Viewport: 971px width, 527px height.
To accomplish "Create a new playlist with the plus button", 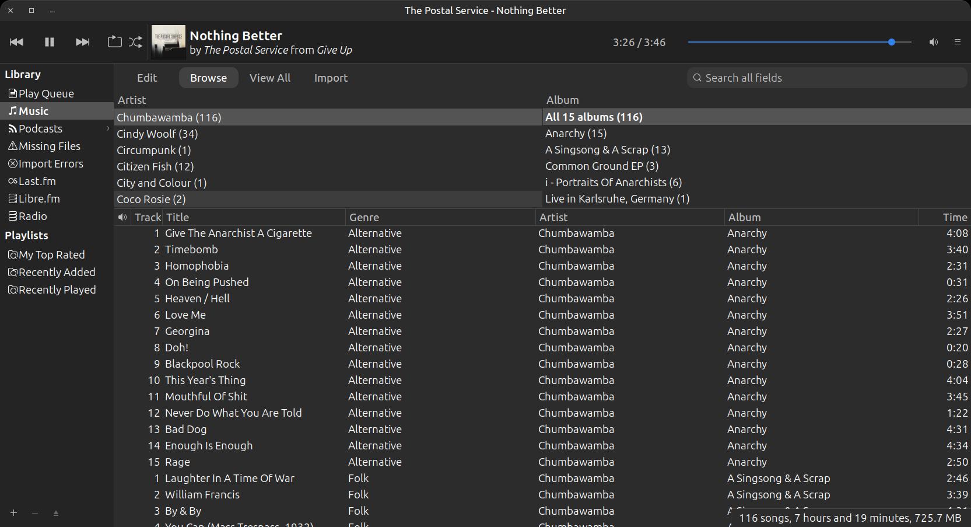I will click(x=13, y=513).
